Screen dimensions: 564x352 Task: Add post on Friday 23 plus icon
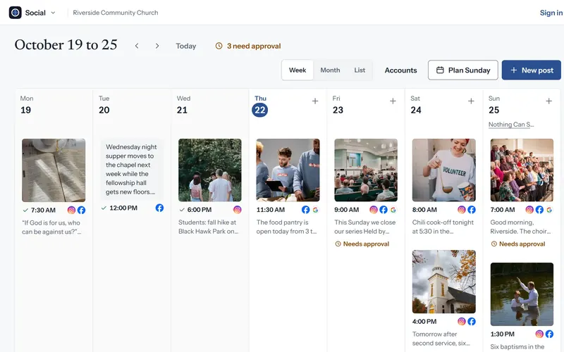(x=393, y=101)
